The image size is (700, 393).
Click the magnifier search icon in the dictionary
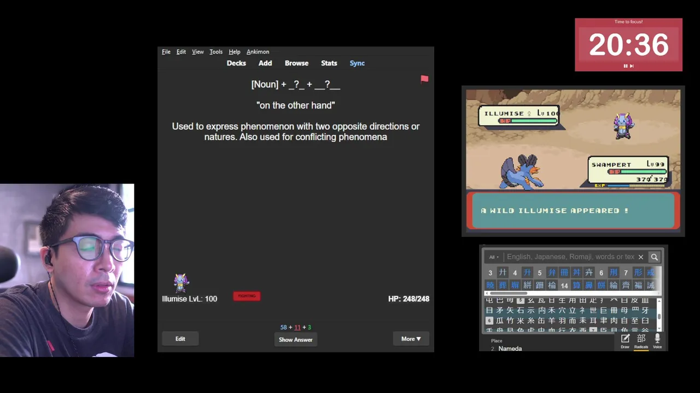click(654, 257)
